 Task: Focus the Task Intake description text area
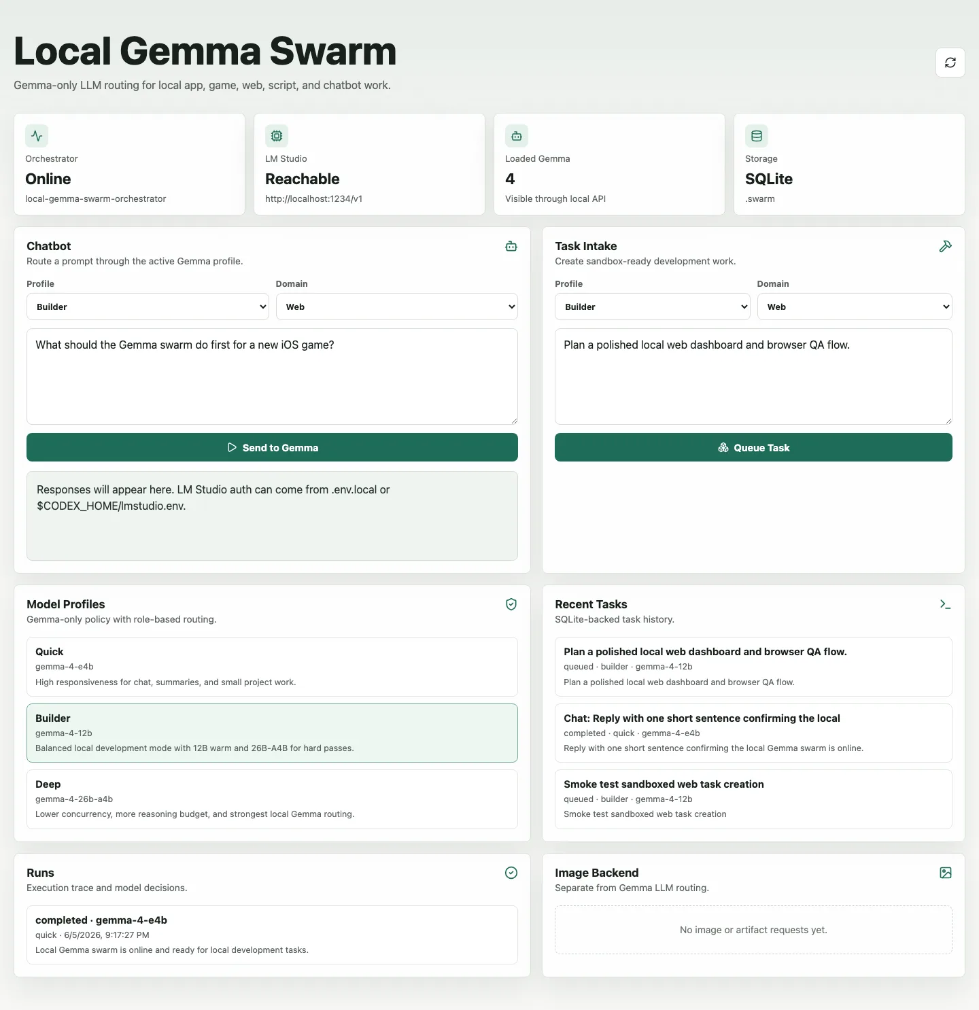pos(753,377)
